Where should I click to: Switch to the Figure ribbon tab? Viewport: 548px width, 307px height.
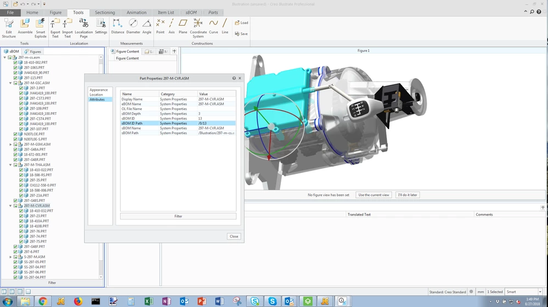tap(55, 13)
